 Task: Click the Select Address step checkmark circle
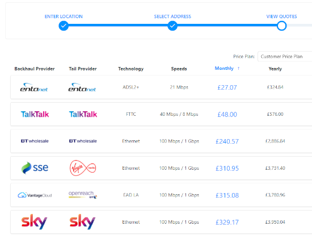pos(172,26)
